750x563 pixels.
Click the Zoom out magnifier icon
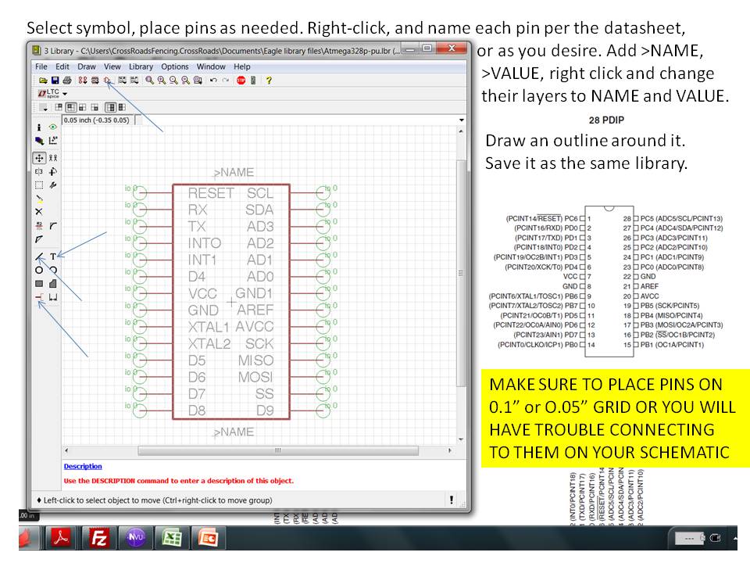pos(173,81)
